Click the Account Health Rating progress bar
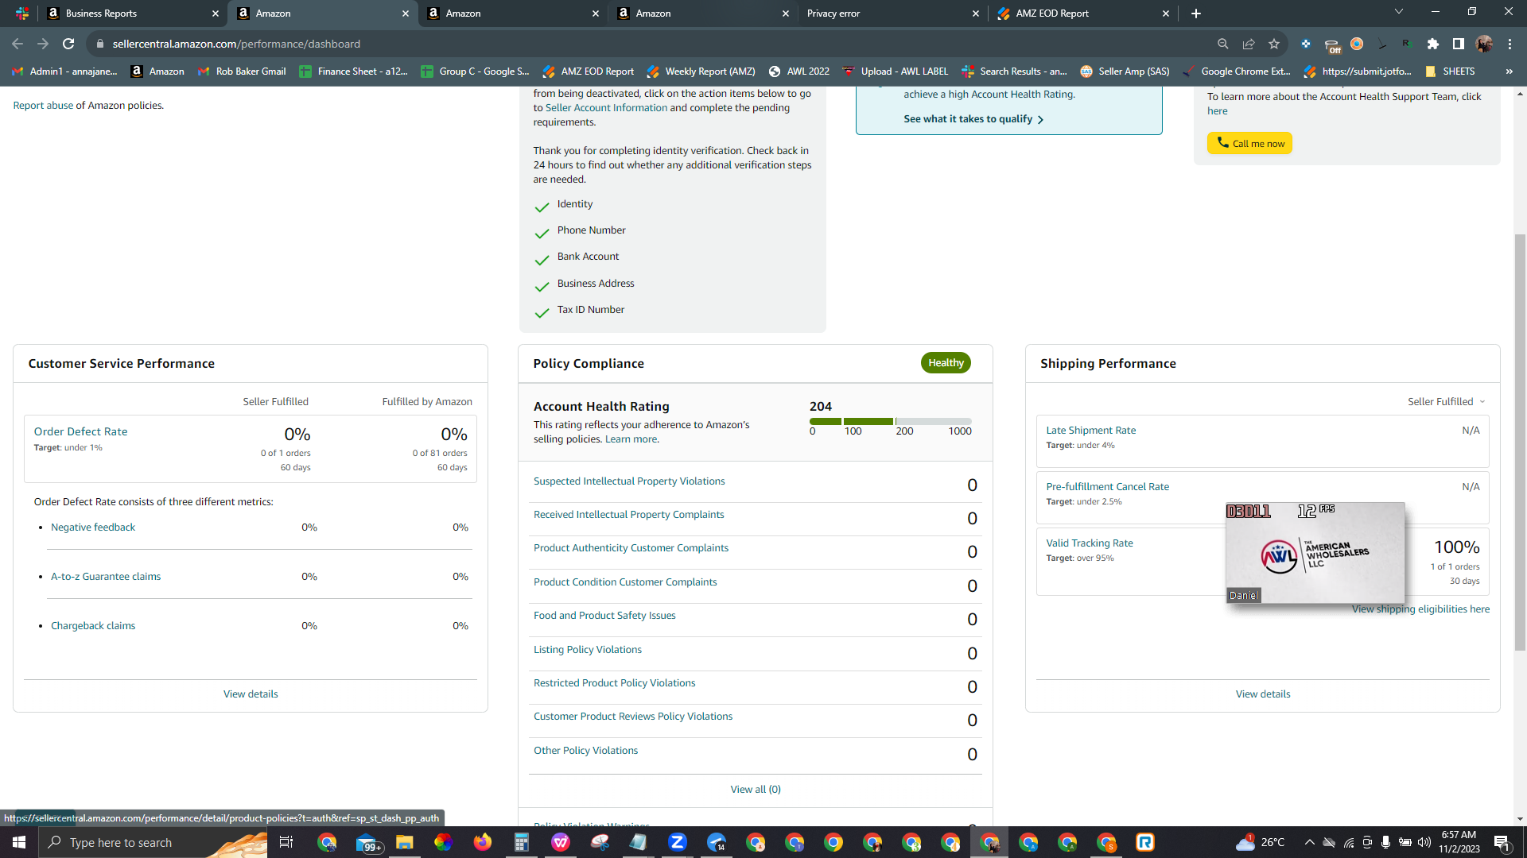The image size is (1527, 858). click(890, 421)
